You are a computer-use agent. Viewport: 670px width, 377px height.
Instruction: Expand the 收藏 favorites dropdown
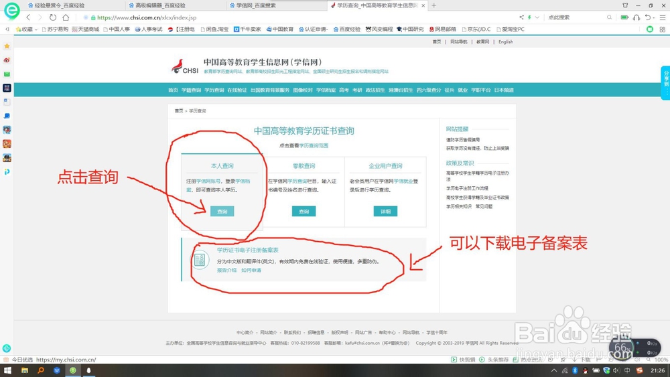coord(36,29)
